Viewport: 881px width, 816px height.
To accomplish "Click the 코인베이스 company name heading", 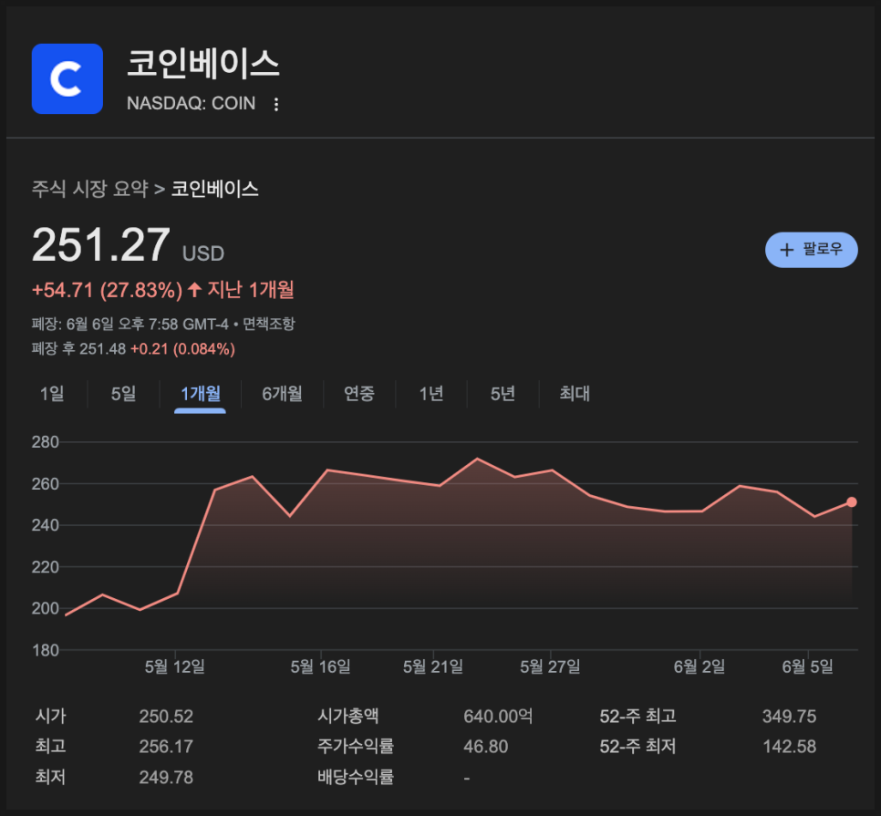I will [x=202, y=63].
